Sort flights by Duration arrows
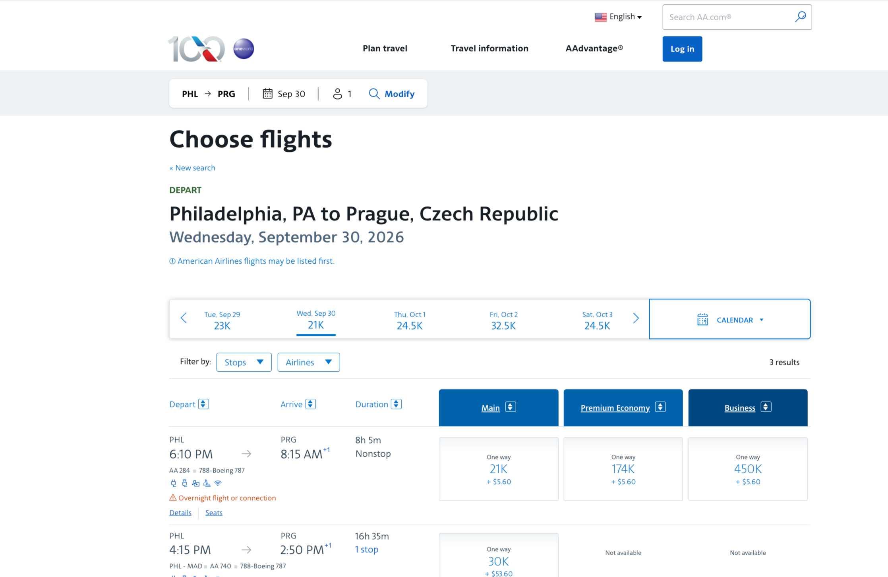The height and width of the screenshot is (577, 888). 396,404
